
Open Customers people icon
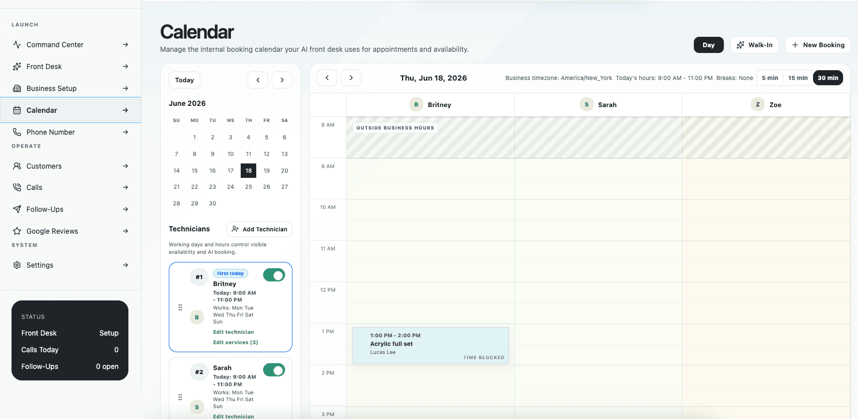(x=17, y=166)
